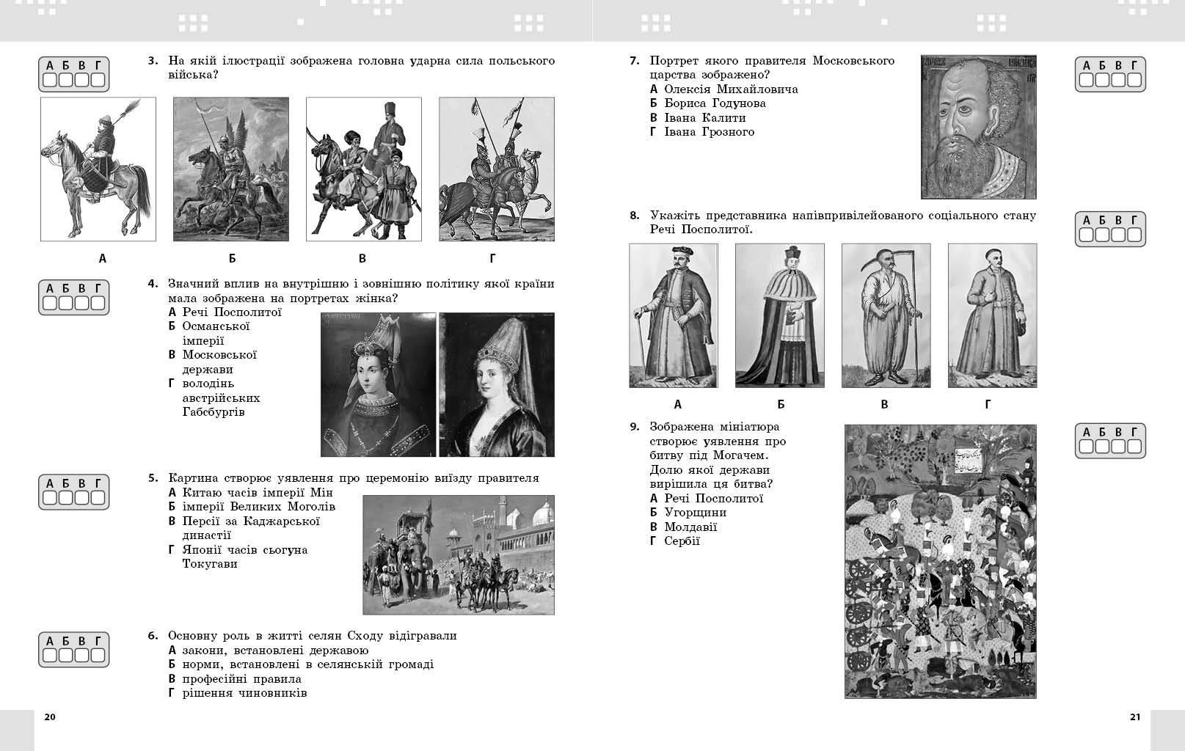Check box Г in question 6 answer grid
1185x751 pixels.
click(98, 655)
